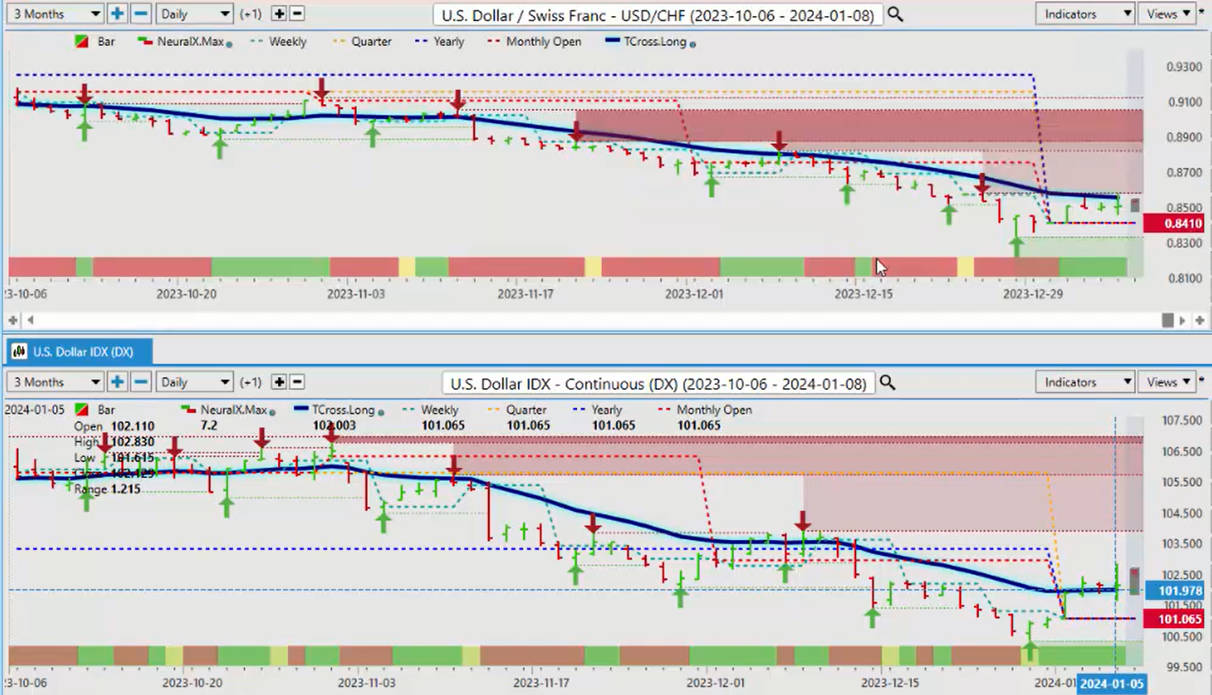This screenshot has width=1212, height=695.
Task: Open the 3 Months range dropdown on Dollar IDX chart
Action: click(55, 382)
